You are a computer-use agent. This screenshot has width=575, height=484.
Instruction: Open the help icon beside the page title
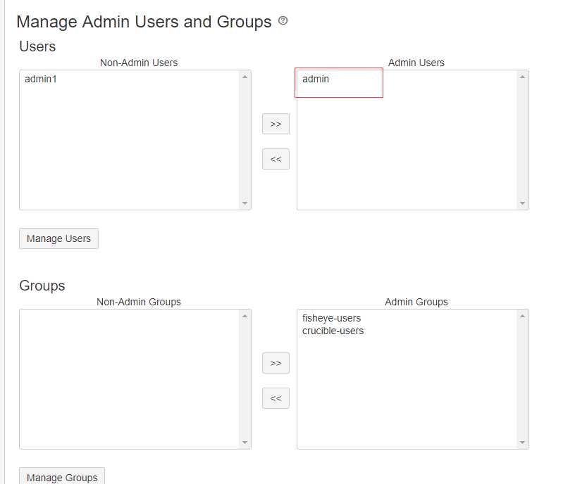pos(283,21)
